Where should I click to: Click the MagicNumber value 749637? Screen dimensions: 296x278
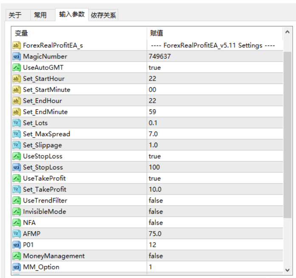pos(160,56)
